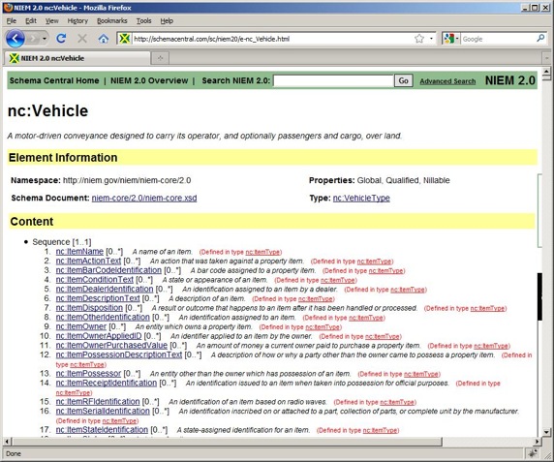Open nc:ItemOtherIdentification link
This screenshot has width=554, height=462.
point(103,317)
